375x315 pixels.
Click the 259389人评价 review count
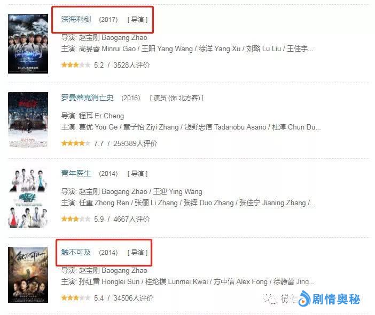coord(135,143)
